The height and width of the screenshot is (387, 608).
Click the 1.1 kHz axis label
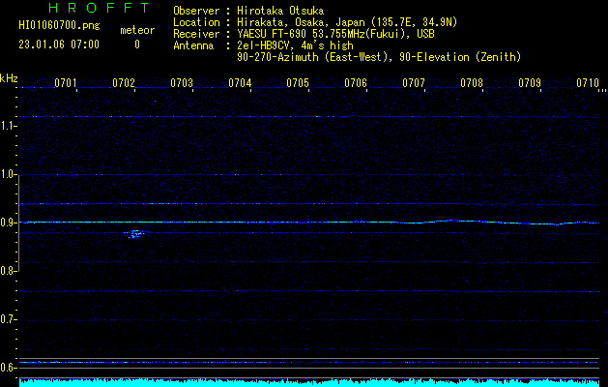(x=8, y=126)
